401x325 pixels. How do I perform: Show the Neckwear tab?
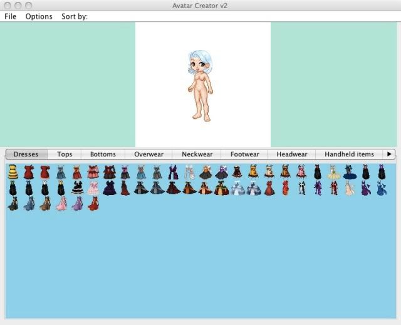click(197, 154)
